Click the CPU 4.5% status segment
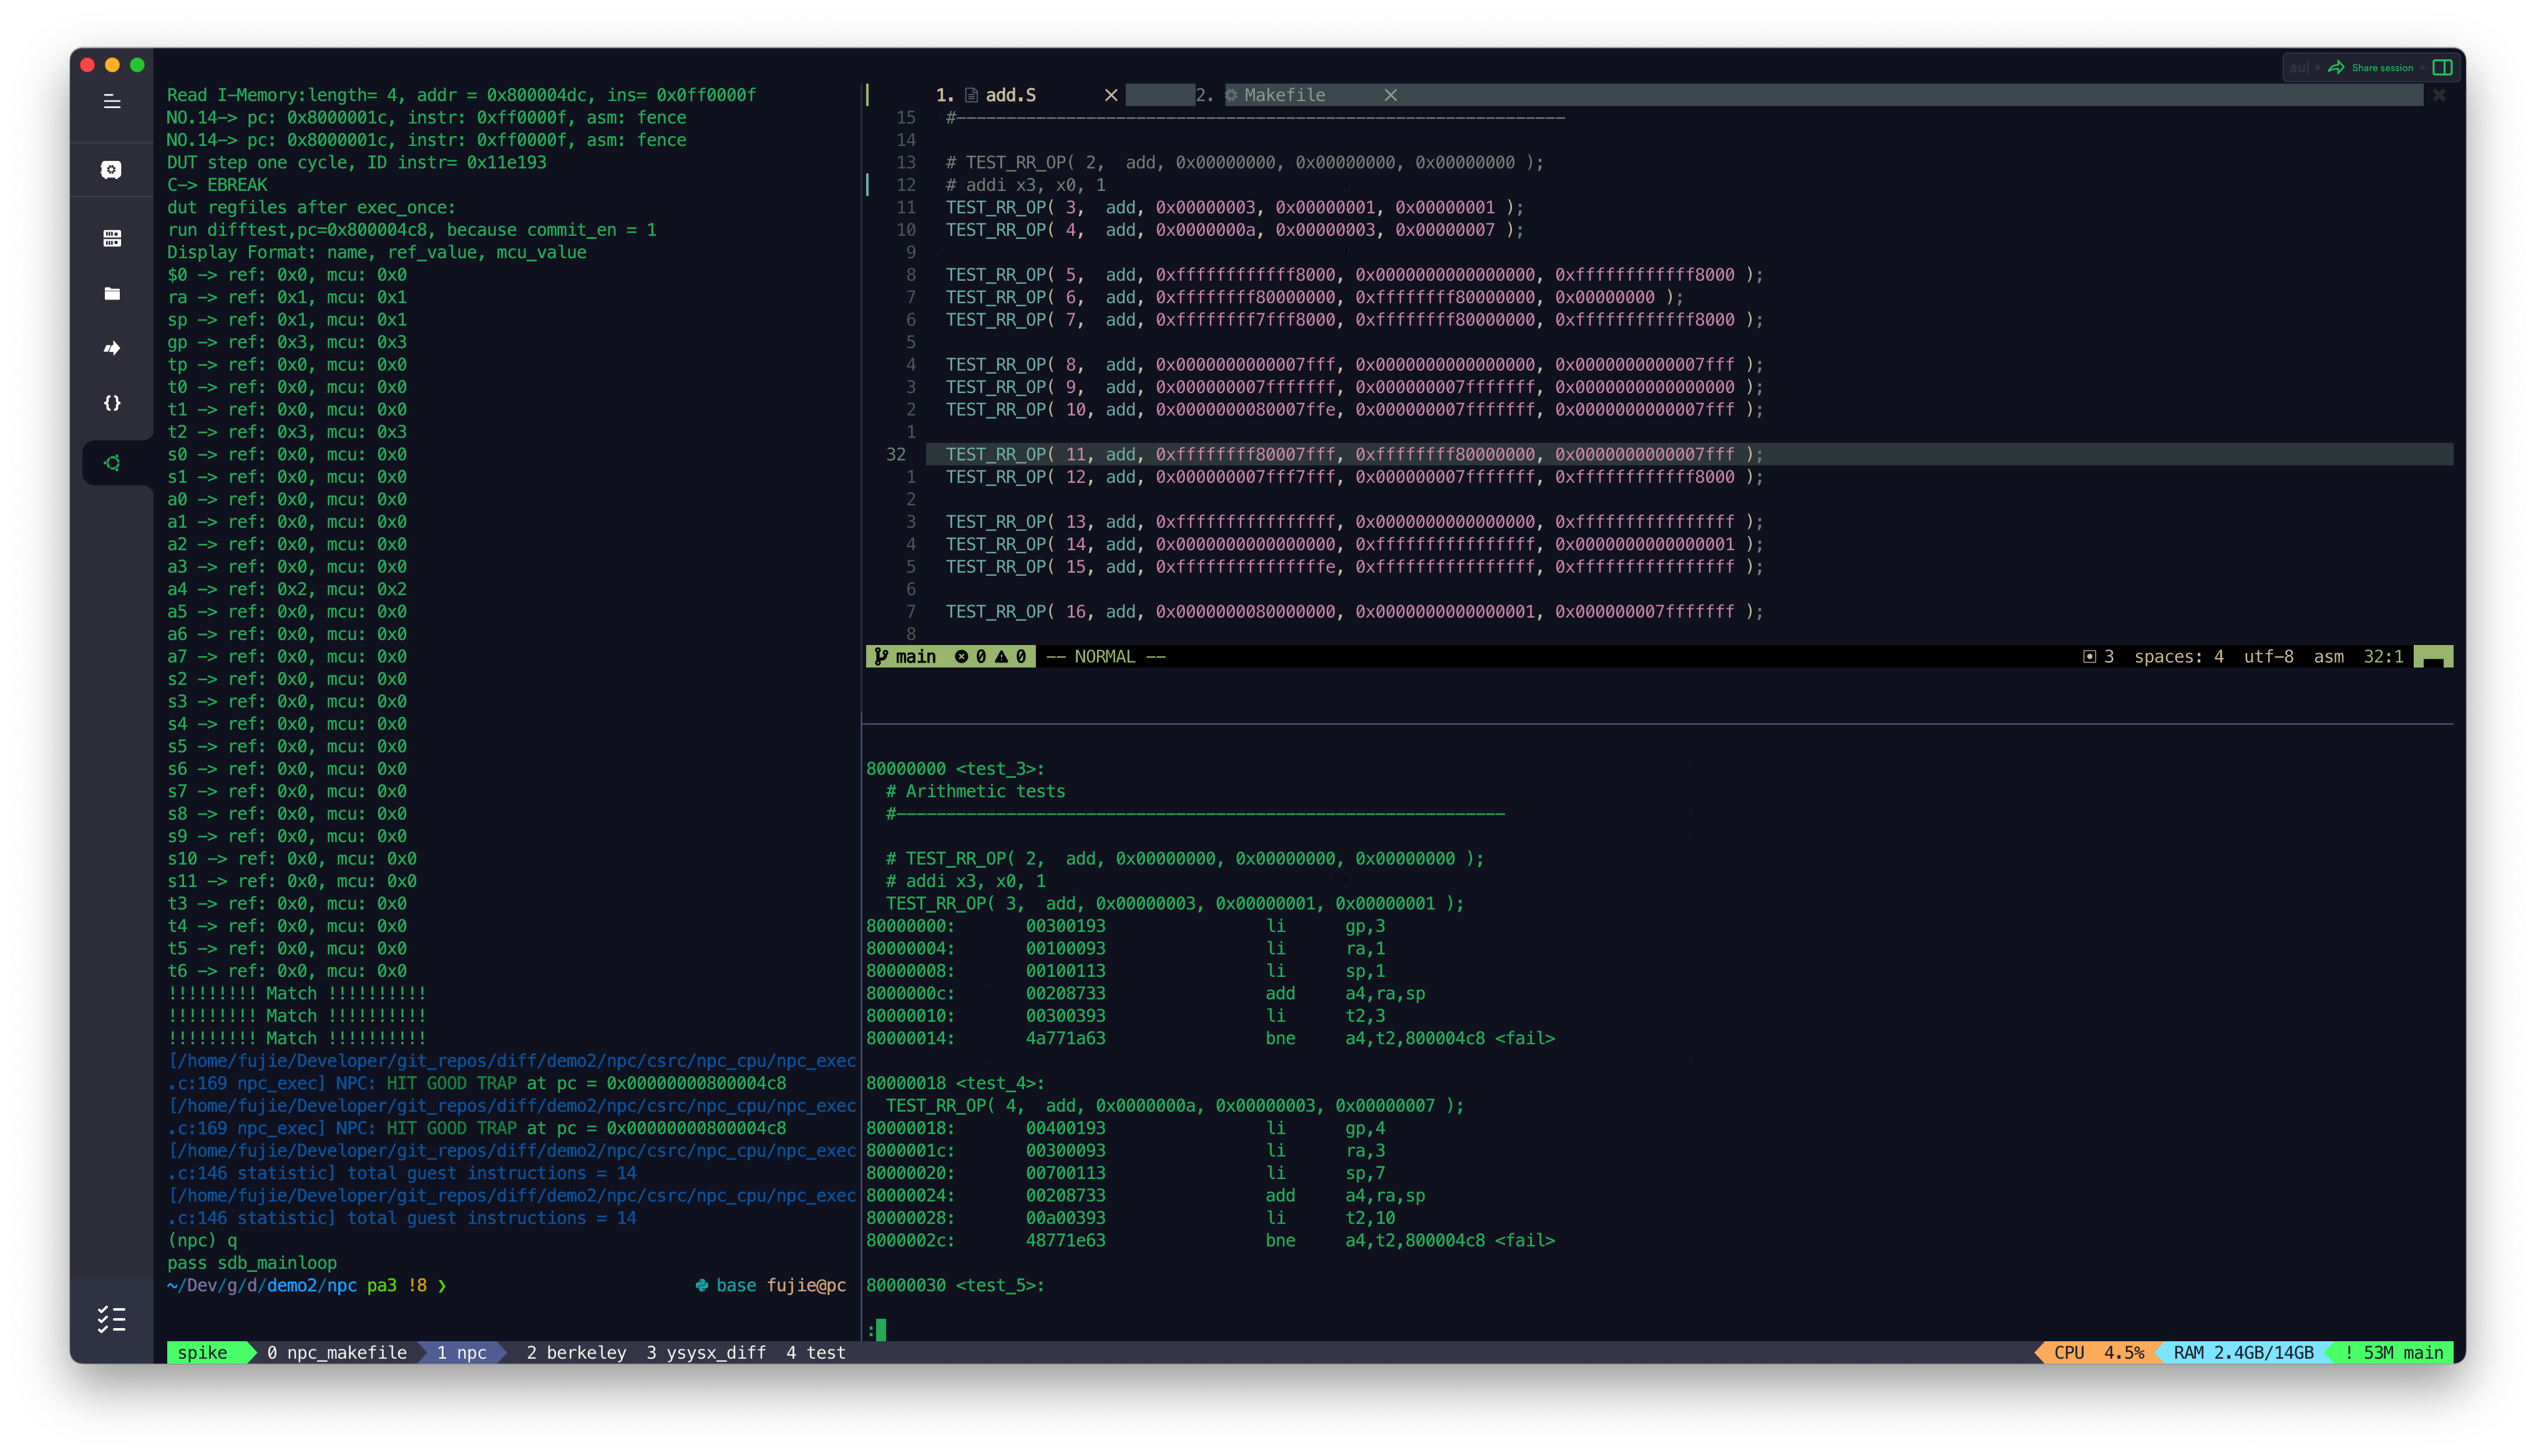The image size is (2536, 1456). tap(2098, 1352)
